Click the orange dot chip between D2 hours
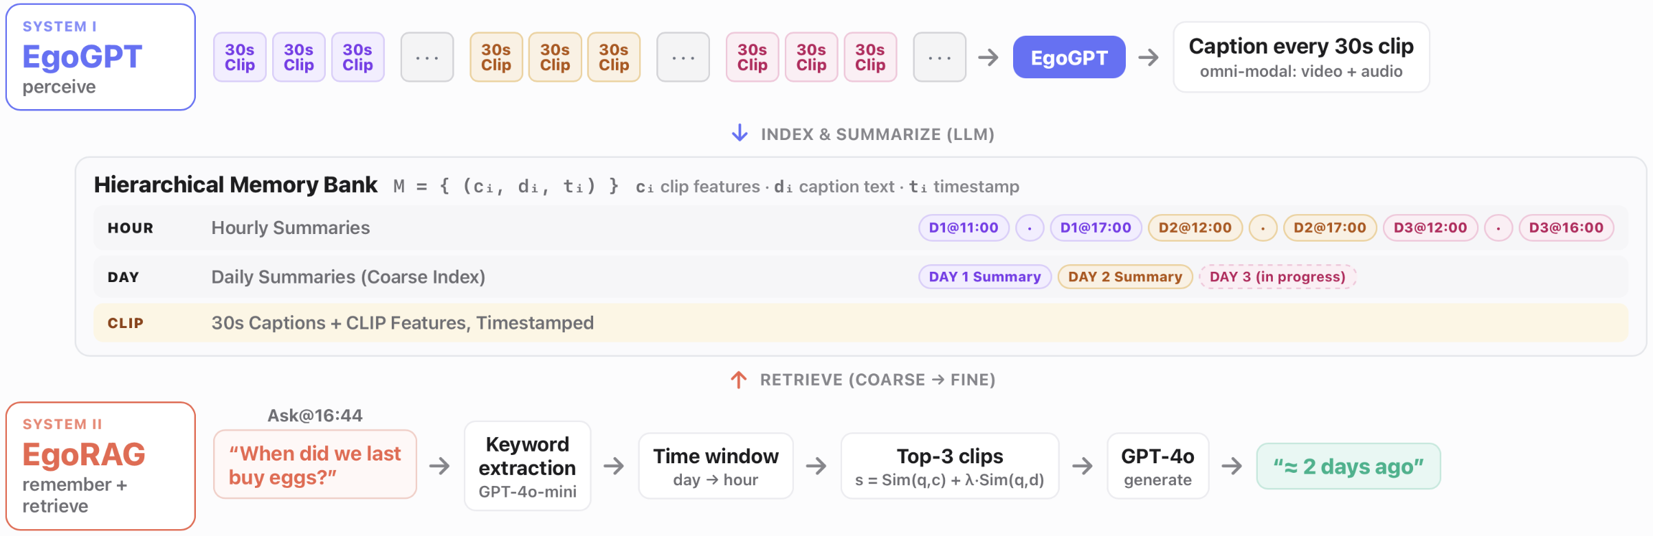 [x=1263, y=228]
